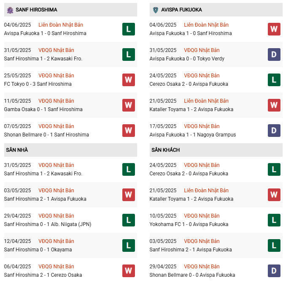Open Liên Đoàn Nhật Bản link dated 21/05/2025 in Avispa's recent form
283x289 pixels.
(206, 101)
